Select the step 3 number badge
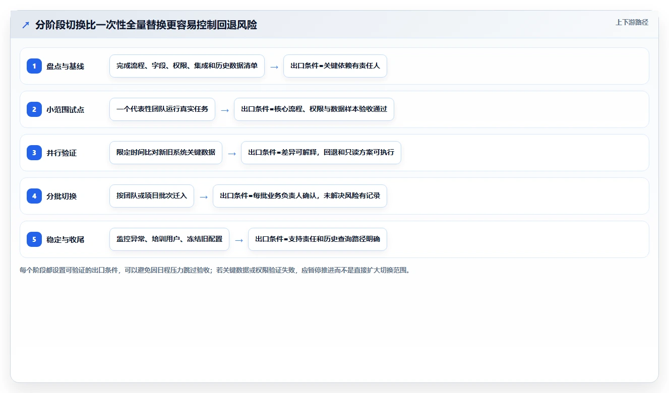Image resolution: width=669 pixels, height=393 pixels. [34, 153]
